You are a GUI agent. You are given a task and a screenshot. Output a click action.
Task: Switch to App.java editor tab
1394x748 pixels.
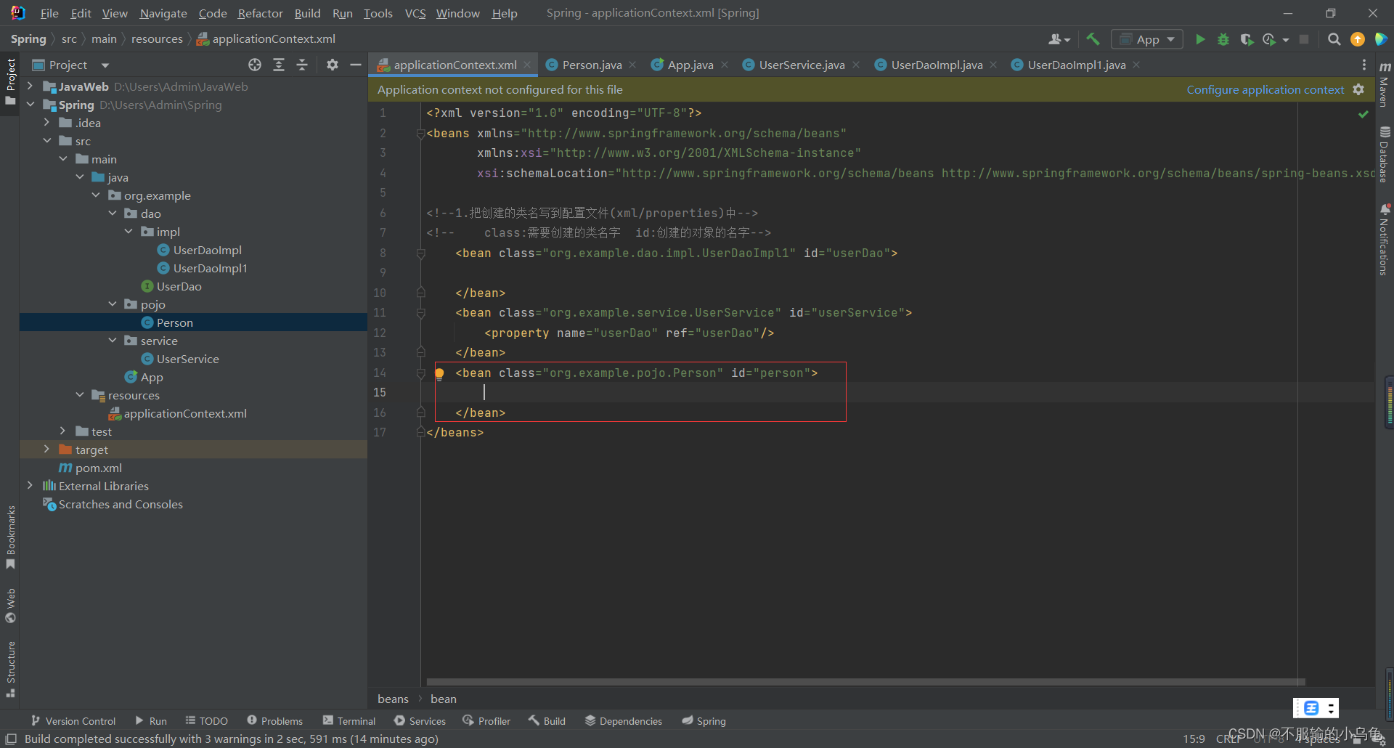pyautogui.click(x=690, y=65)
